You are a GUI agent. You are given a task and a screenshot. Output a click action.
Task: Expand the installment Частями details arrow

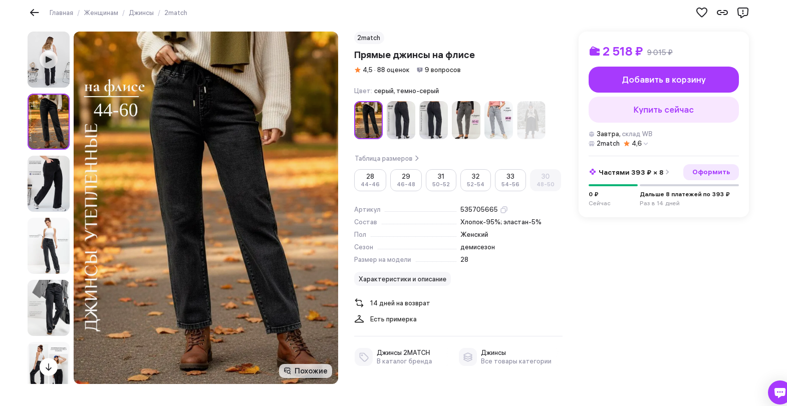coord(667,172)
